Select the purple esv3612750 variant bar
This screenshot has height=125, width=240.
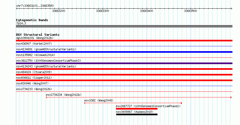pyautogui.click(x=124, y=63)
